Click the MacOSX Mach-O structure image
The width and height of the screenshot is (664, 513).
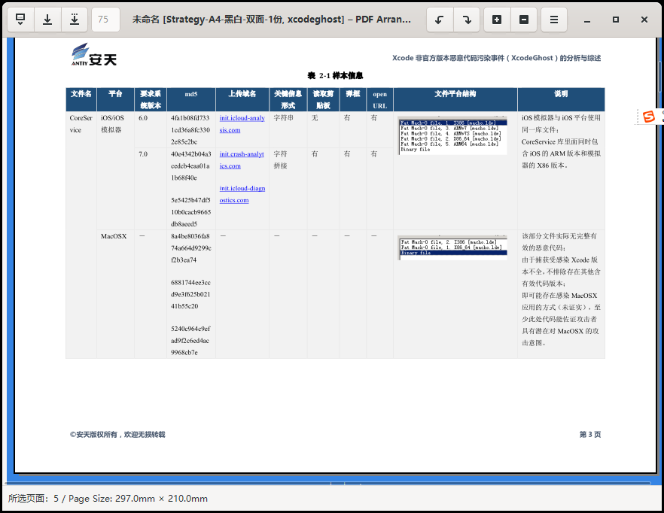pos(452,247)
